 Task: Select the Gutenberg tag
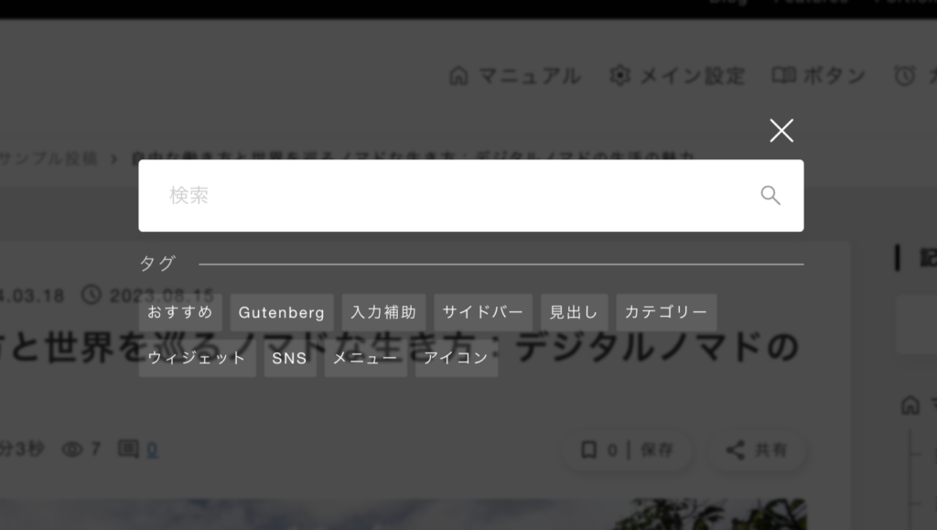(282, 312)
